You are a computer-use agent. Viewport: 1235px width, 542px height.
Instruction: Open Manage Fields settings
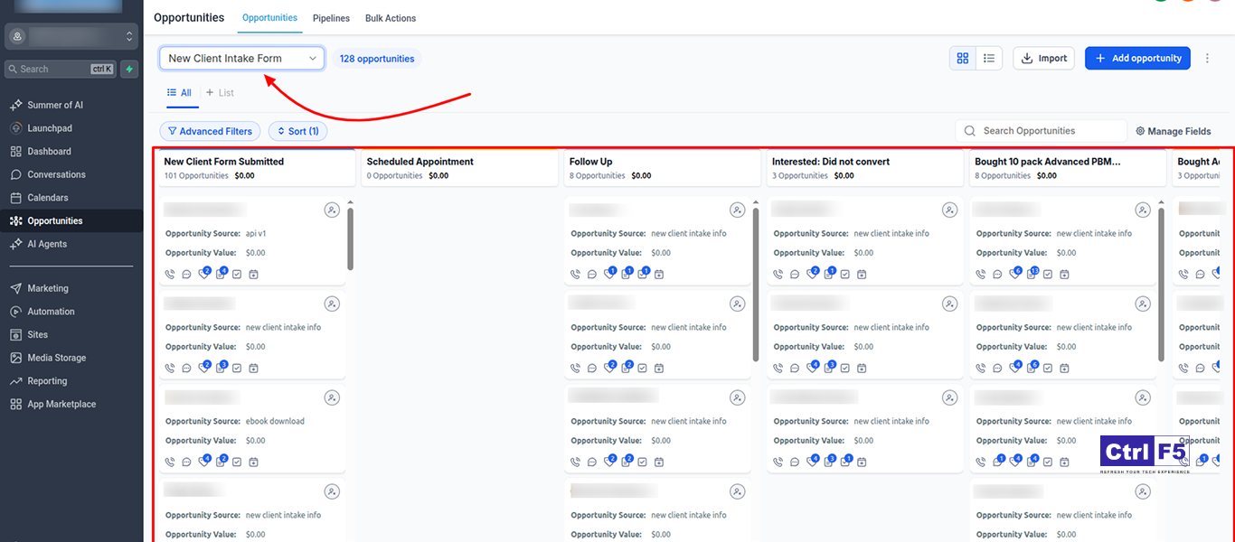coord(1173,131)
